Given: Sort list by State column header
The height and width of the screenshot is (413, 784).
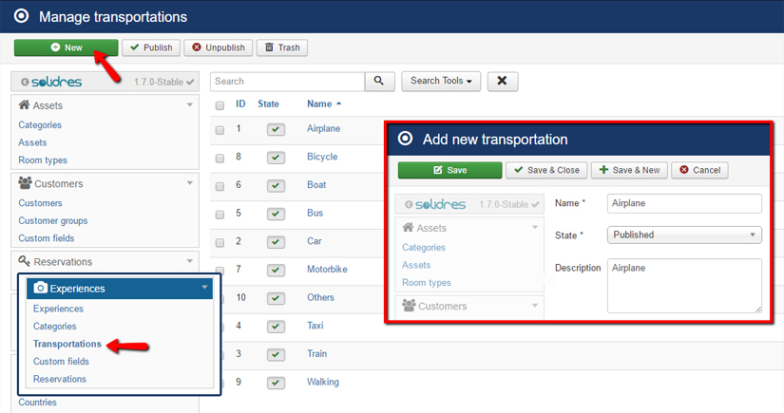Looking at the screenshot, I should (268, 103).
